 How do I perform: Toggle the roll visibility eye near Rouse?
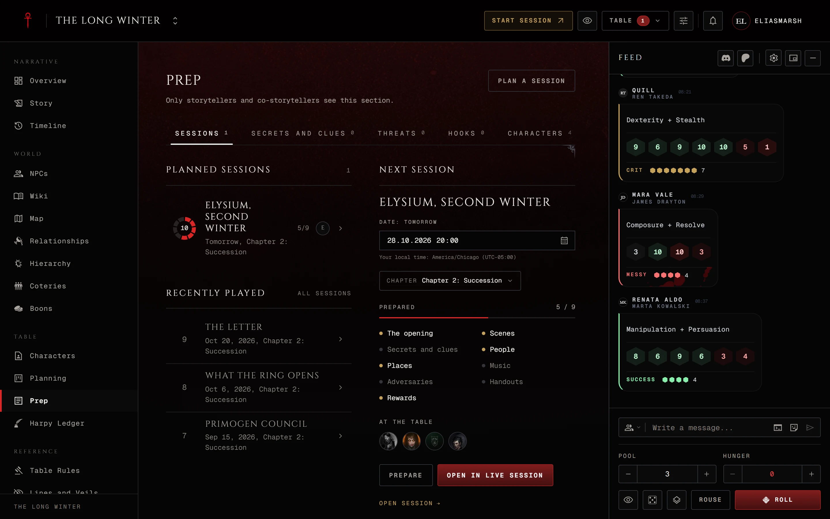(628, 500)
